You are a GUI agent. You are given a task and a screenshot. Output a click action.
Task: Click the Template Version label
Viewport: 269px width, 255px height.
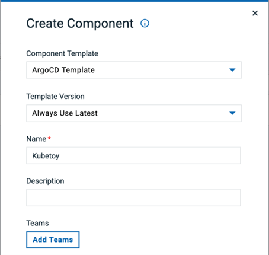[55, 97]
